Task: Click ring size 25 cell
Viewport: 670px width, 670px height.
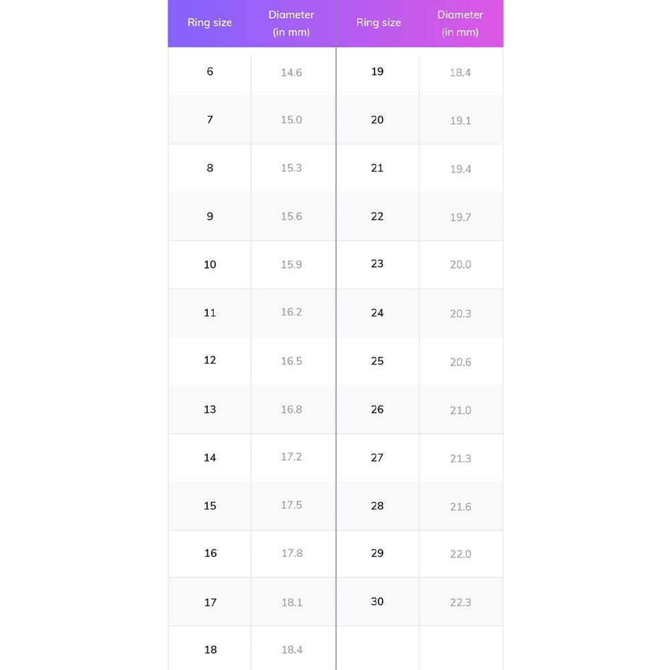Action: tap(377, 361)
